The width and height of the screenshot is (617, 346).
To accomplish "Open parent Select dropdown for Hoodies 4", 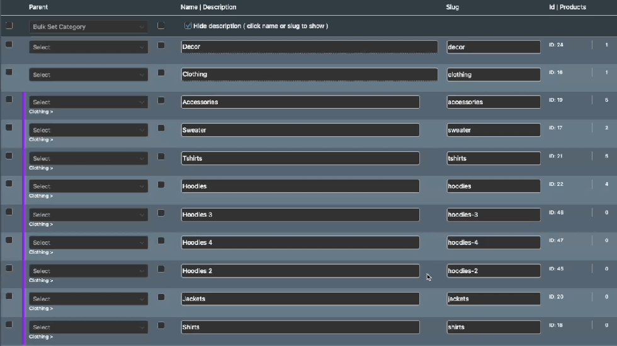I will pyautogui.click(x=89, y=242).
